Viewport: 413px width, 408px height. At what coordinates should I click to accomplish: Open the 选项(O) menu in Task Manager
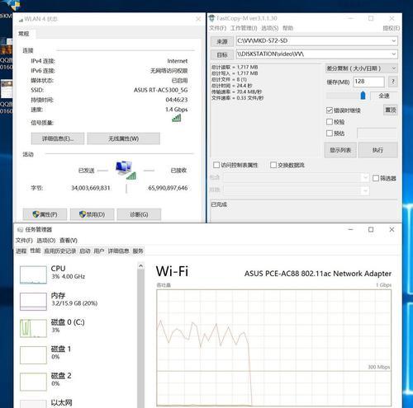pos(46,241)
